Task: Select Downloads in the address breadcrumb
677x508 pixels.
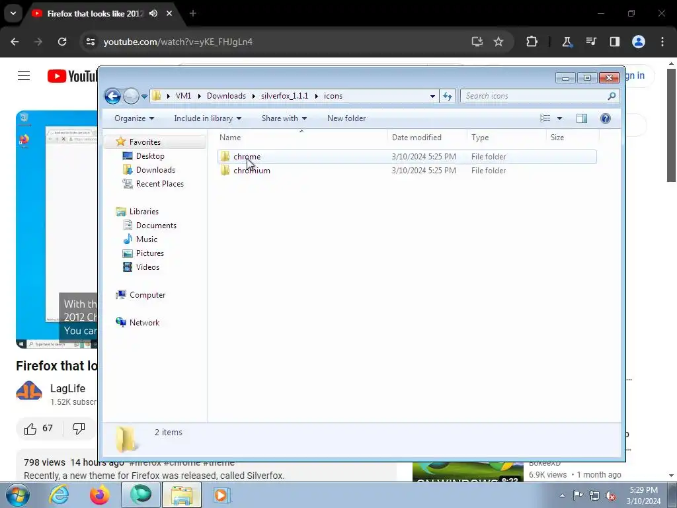Action: click(226, 96)
